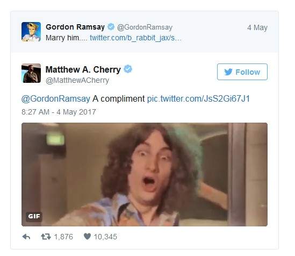Viewport: 295px width, 256px height.
Task: Open the Matthew A. Cherry display name
Action: point(83,69)
